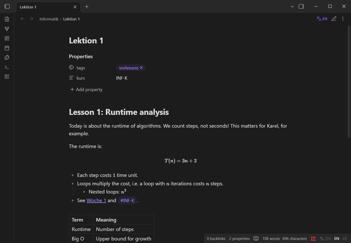Image resolution: width=351 pixels, height=243 pixels.
Task: Show 0 backlinks in status bar
Action: tap(216, 239)
